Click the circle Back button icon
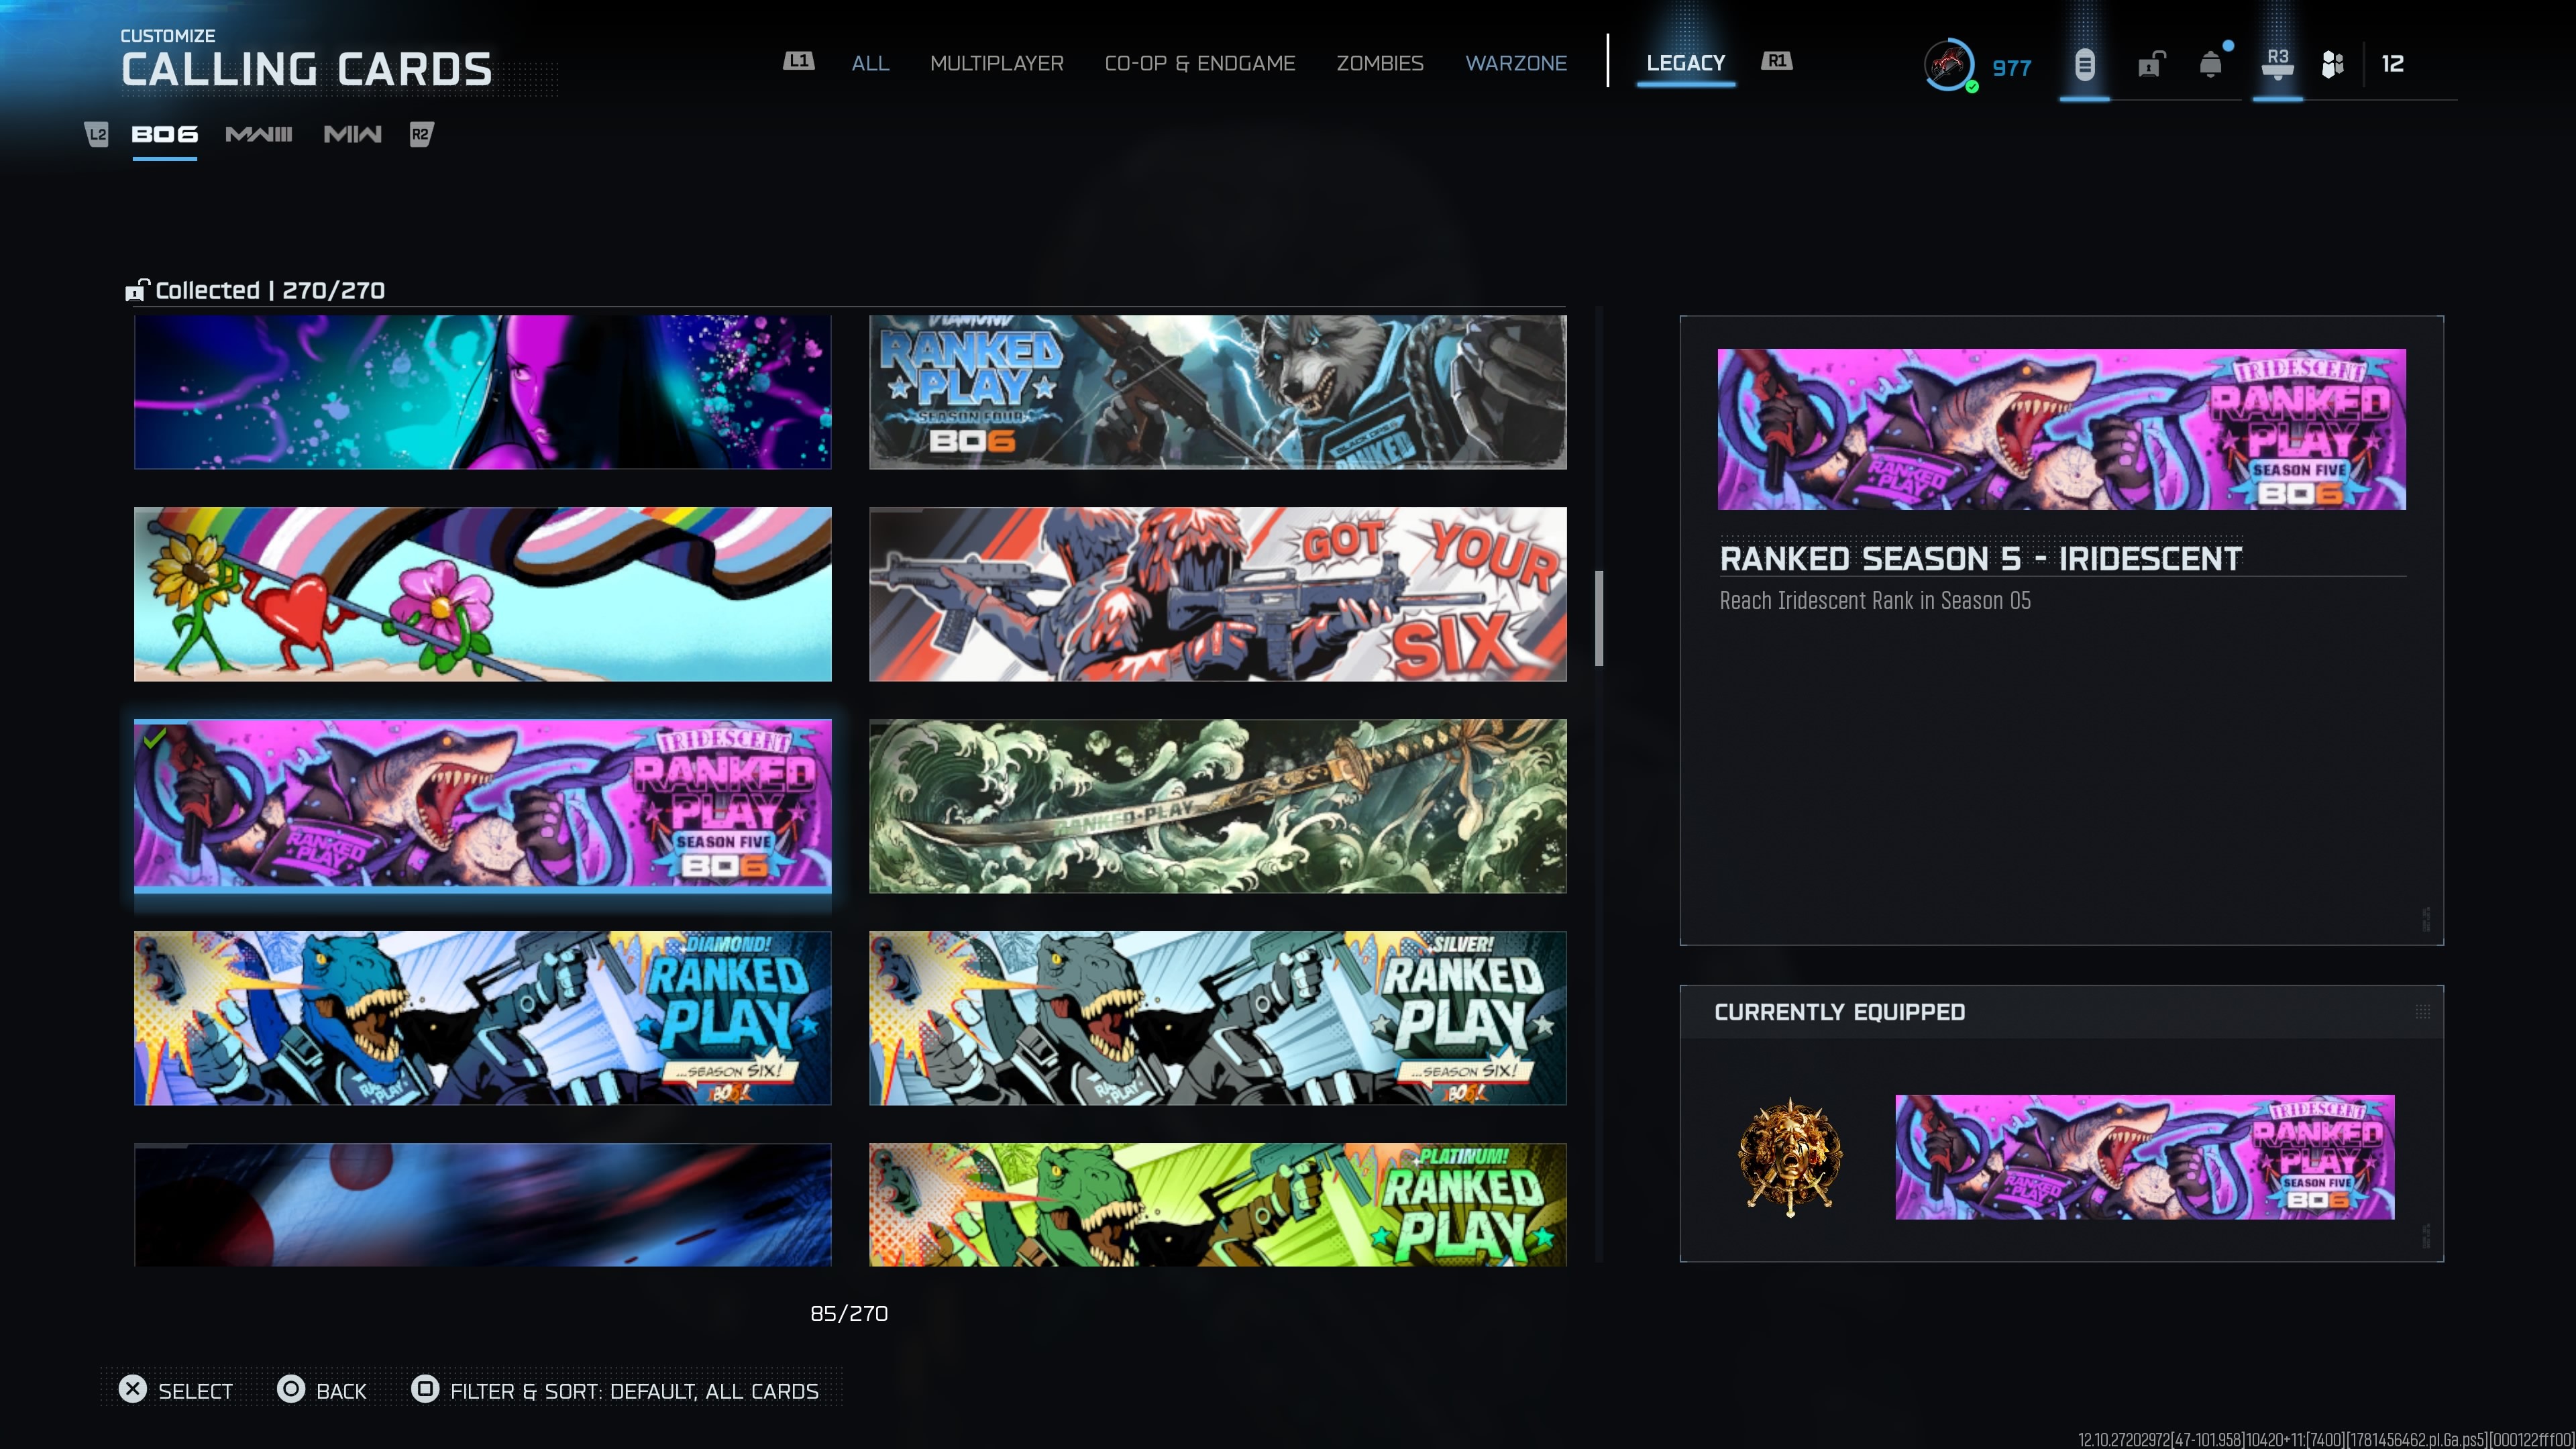 pyautogui.click(x=291, y=1389)
